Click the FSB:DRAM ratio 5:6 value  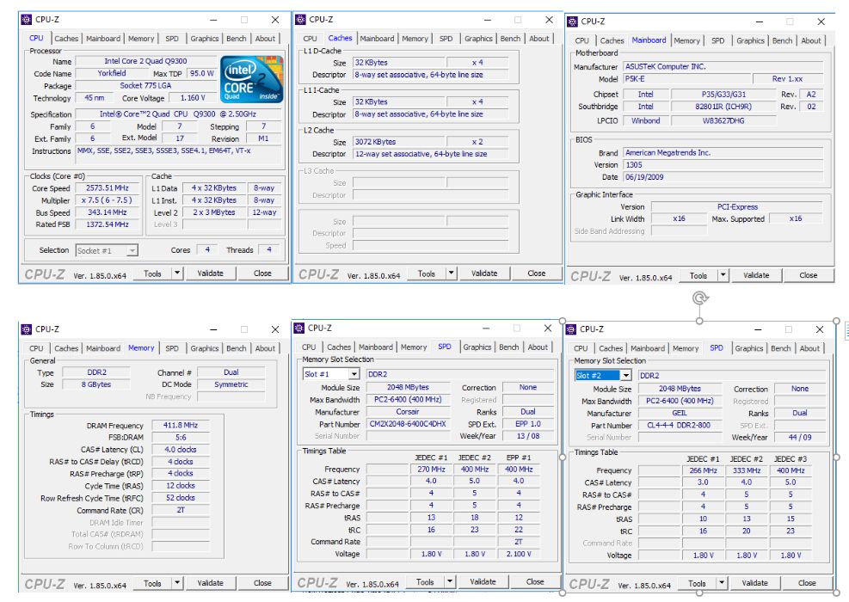(x=181, y=438)
